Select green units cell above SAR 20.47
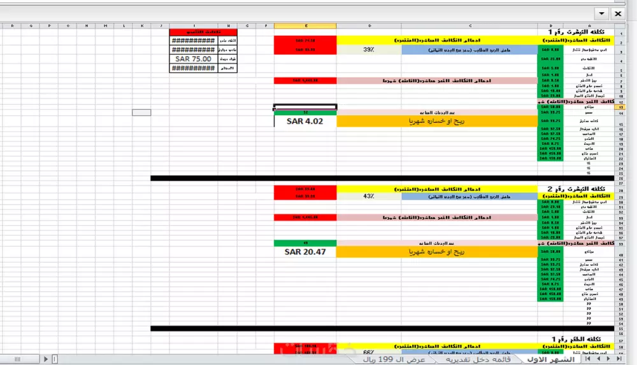637x365 pixels. tap(305, 244)
